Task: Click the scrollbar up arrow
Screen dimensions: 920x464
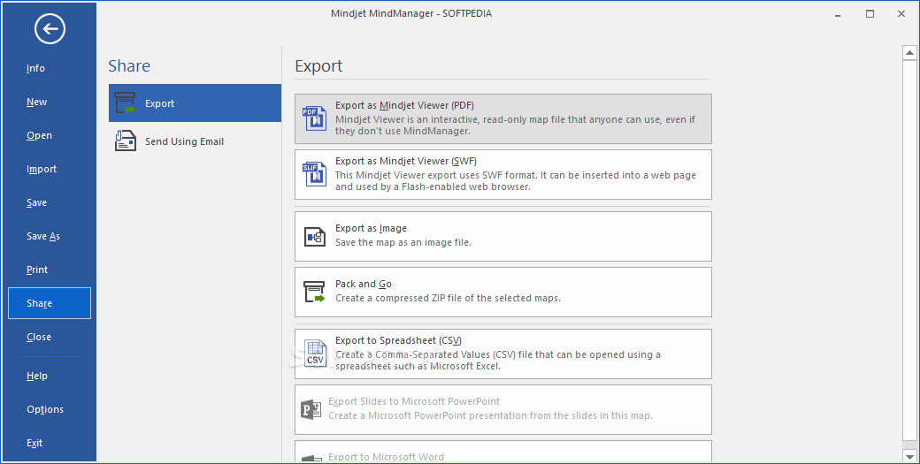Action: coord(909,53)
